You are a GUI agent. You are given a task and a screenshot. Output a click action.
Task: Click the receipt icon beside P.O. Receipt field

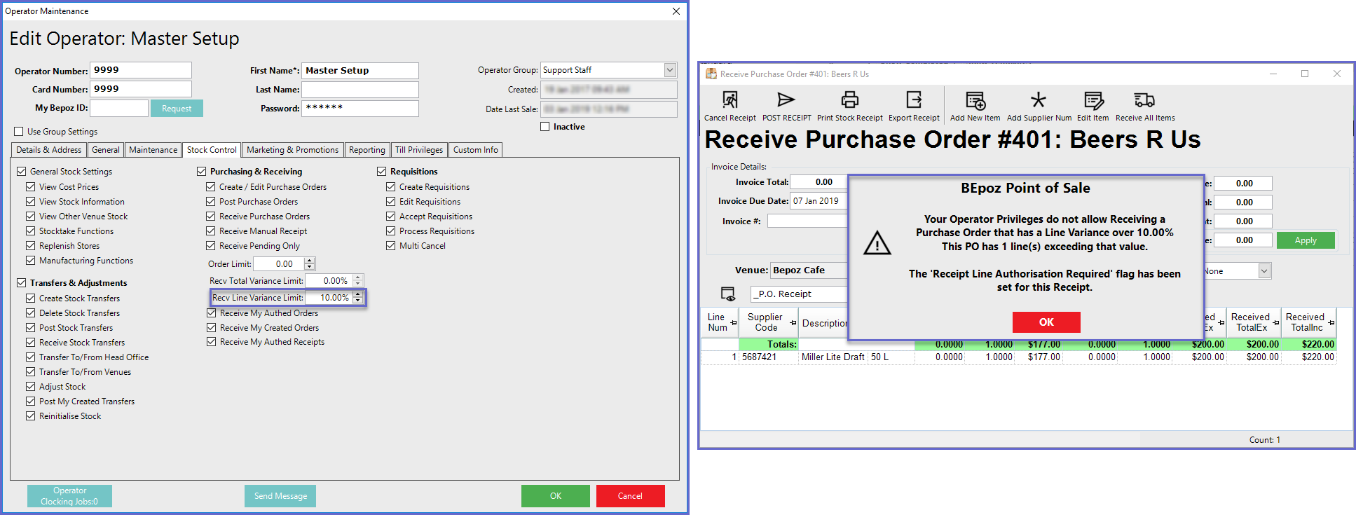click(x=728, y=294)
